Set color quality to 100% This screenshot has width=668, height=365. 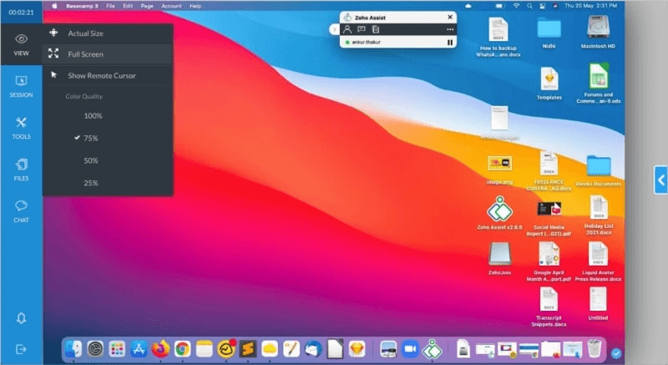click(x=93, y=116)
